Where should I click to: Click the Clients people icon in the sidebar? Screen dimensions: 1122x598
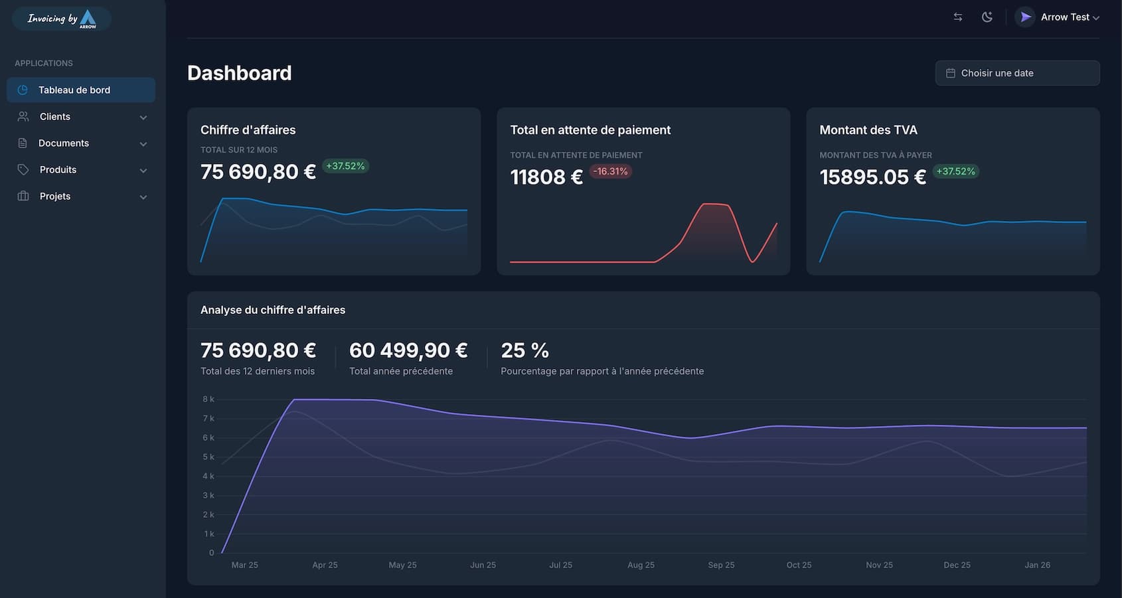pos(23,116)
